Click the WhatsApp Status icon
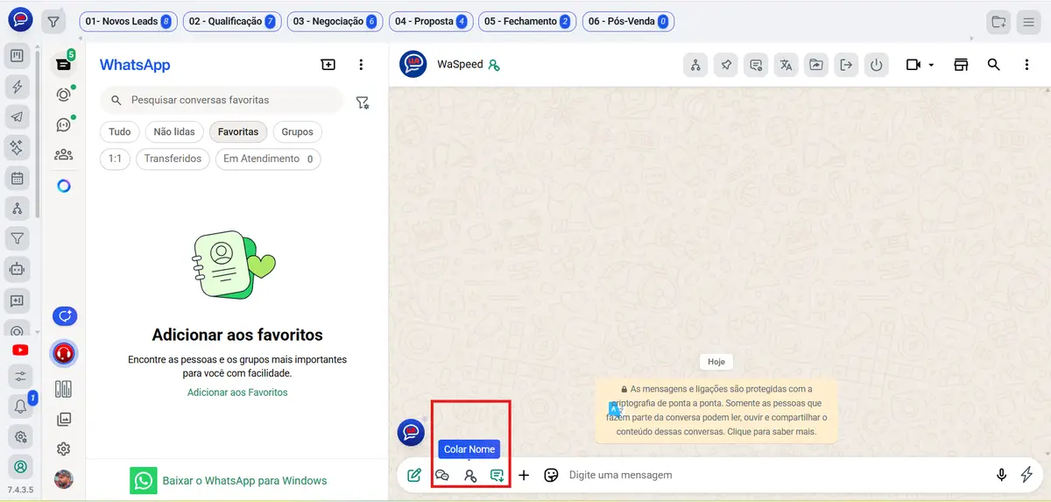Viewport: 1051px width, 502px height. point(63,94)
